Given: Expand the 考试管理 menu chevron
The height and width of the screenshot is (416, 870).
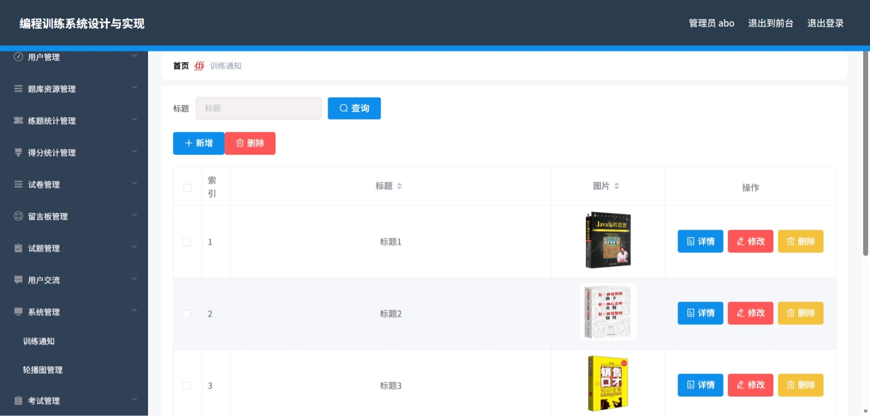Looking at the screenshot, I should click(134, 400).
